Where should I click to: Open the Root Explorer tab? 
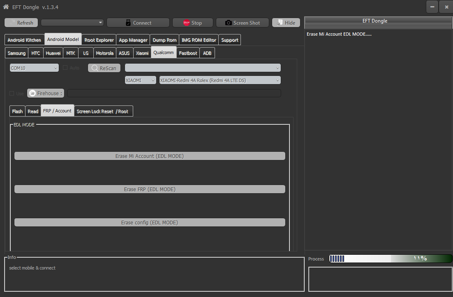click(99, 40)
